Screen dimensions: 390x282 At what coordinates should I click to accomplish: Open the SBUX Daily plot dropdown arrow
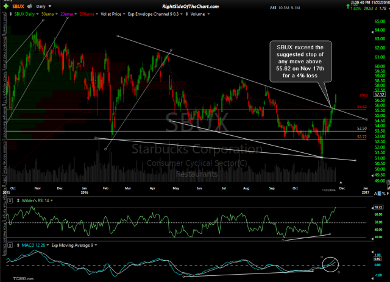(x=38, y=15)
